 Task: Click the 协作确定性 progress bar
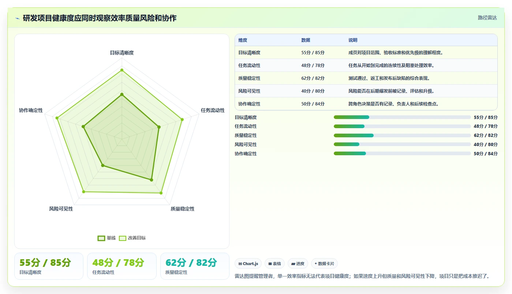pyautogui.click(x=402, y=153)
